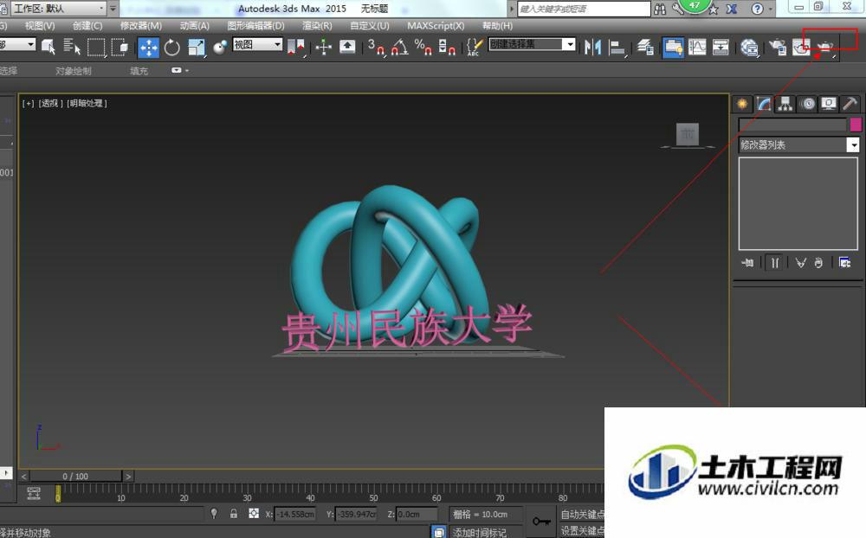Open the 渲染(R) menu
866x538 pixels.
(317, 25)
